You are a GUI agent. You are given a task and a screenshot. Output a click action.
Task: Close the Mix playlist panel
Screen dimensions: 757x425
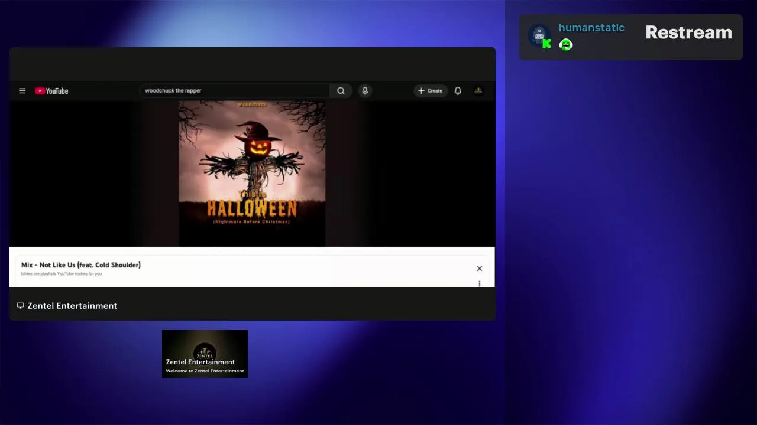(x=480, y=269)
